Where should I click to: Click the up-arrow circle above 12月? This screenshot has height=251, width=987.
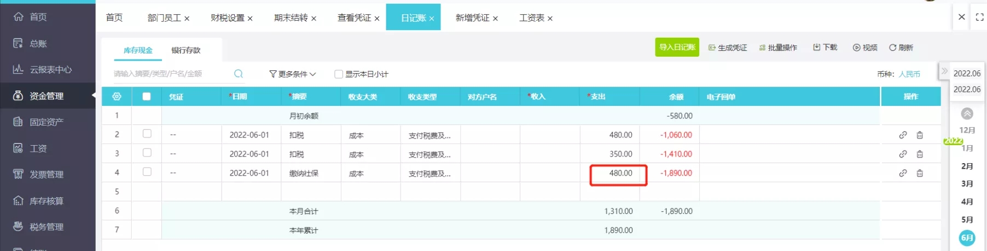tap(967, 113)
